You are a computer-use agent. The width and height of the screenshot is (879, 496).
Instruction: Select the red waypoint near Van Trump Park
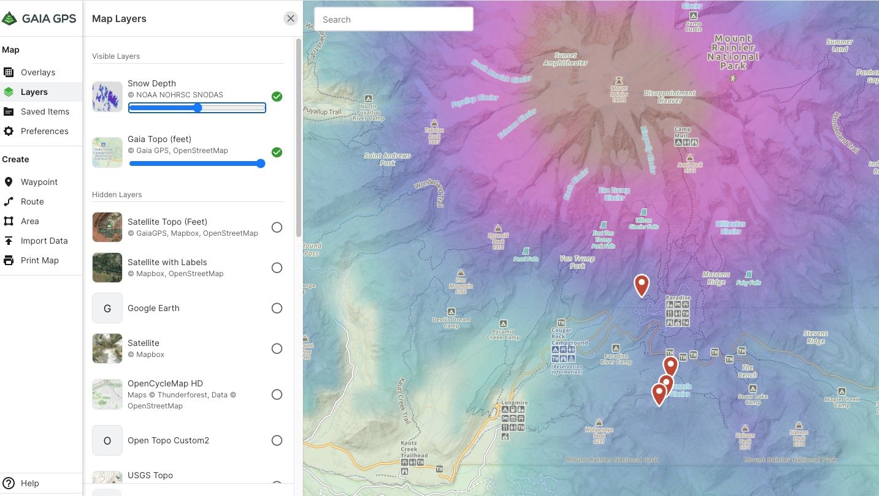(642, 285)
